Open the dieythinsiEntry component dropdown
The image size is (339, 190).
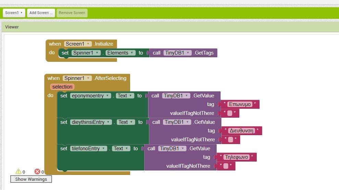(91, 122)
